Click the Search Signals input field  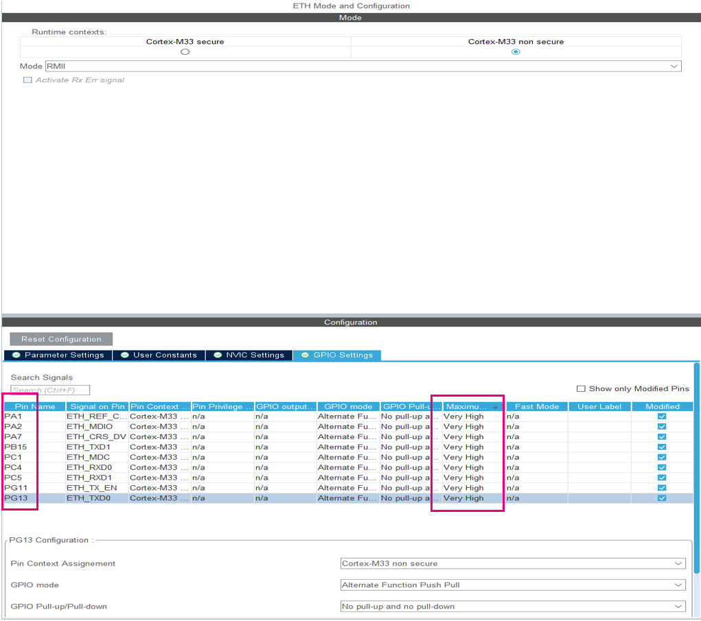click(x=48, y=390)
